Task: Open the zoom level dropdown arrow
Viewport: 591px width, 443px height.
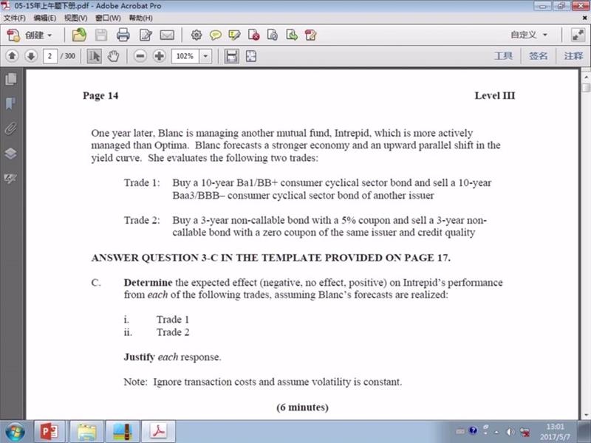Action: 205,56
